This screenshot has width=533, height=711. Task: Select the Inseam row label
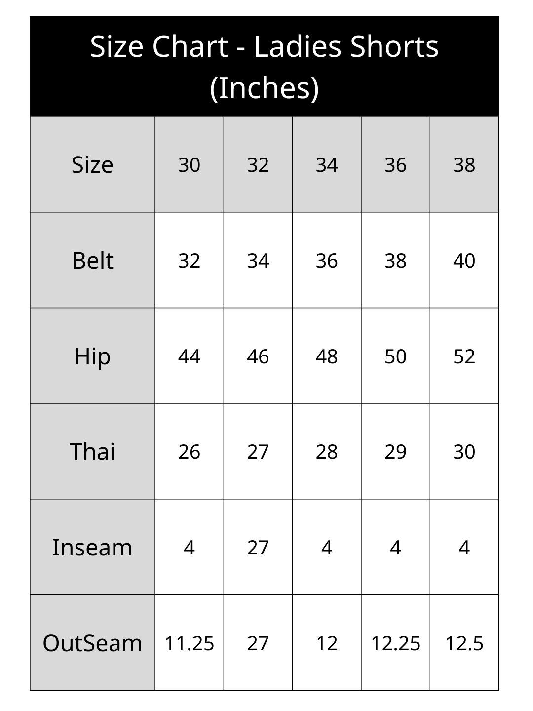click(x=93, y=547)
